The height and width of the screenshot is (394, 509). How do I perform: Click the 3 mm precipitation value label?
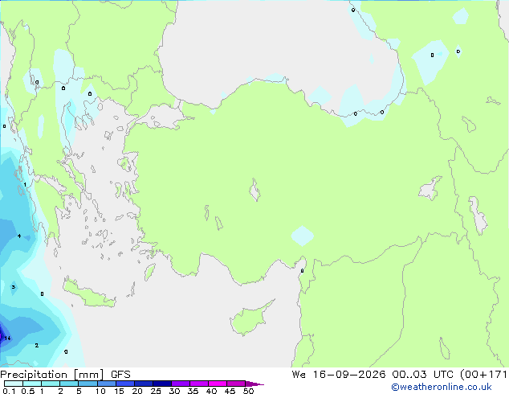click(14, 287)
